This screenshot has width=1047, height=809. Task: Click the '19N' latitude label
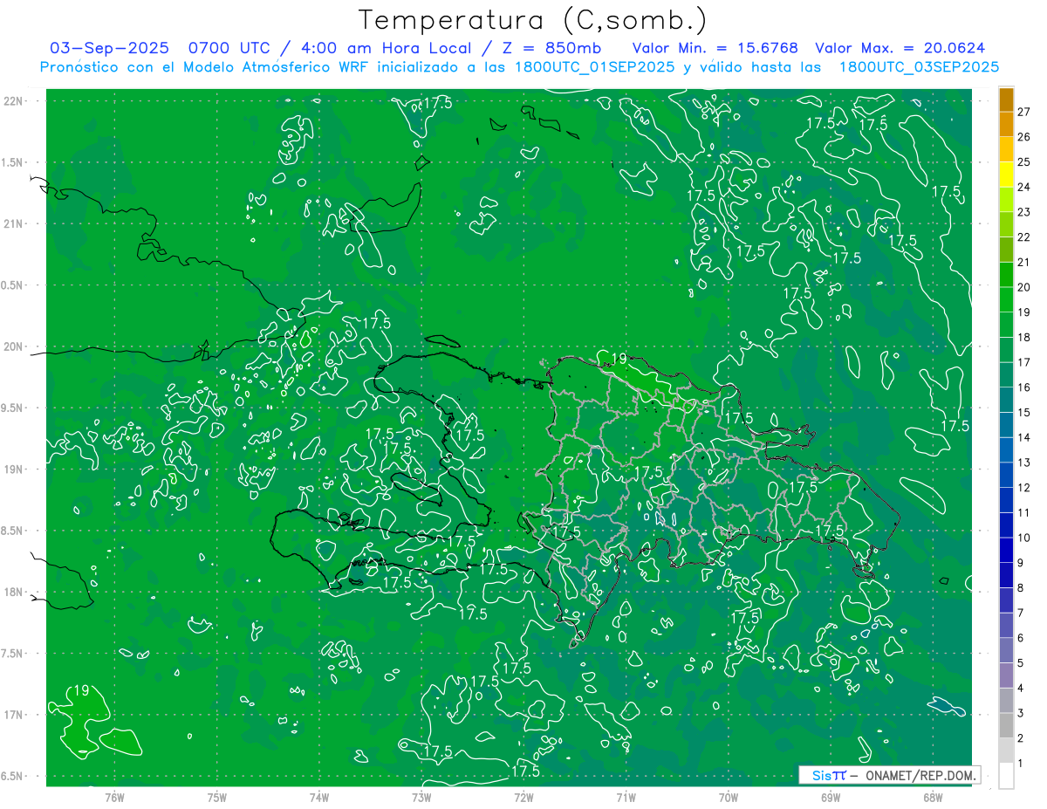[13, 470]
